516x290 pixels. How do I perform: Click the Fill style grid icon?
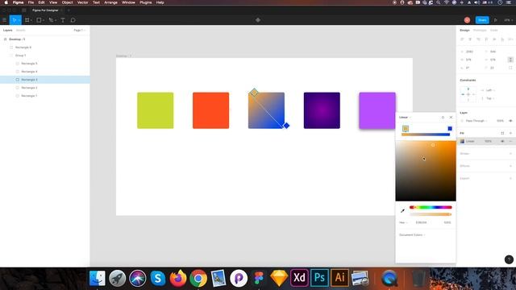[502, 133]
